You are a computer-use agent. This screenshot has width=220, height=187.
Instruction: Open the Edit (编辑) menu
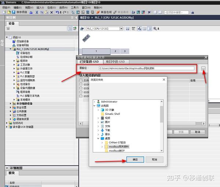[18, 8]
